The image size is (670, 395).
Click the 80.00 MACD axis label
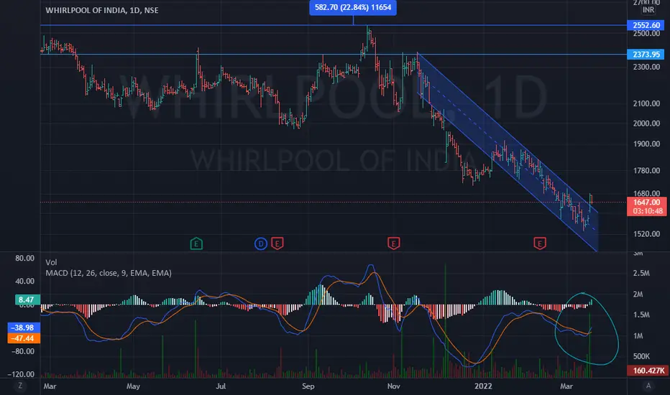point(24,259)
